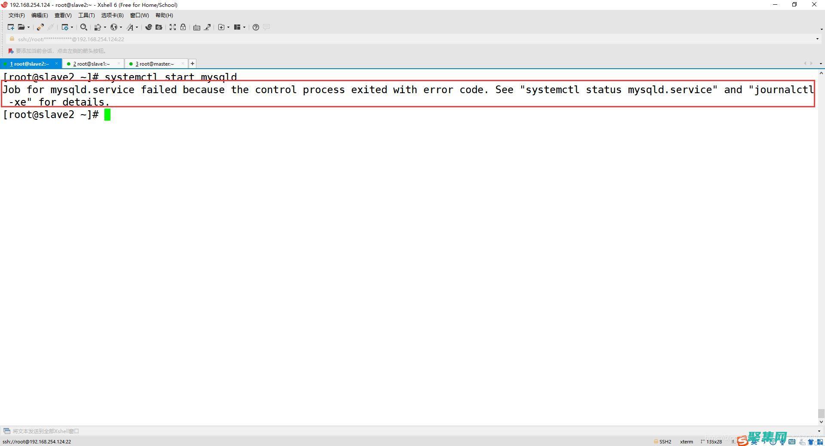
Task: Click the Help question mark icon
Action: [x=255, y=27]
